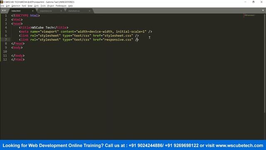Open the tab list dropdown arrow

(x=263, y=10)
